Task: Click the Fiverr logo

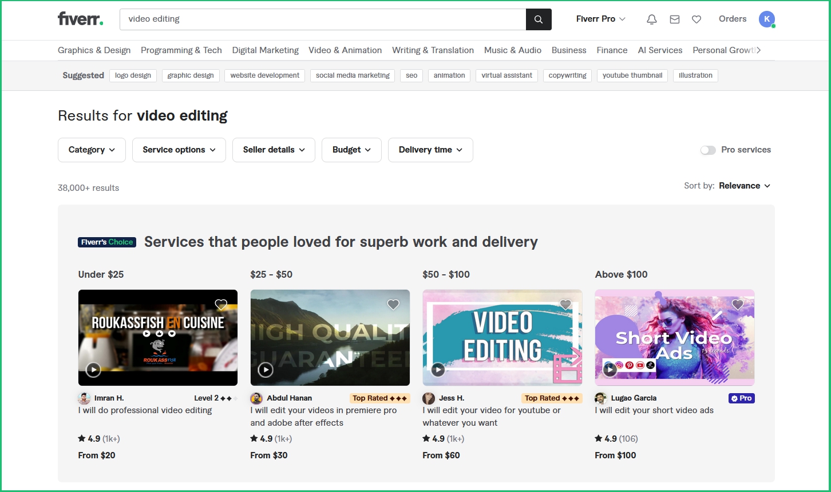Action: point(80,19)
